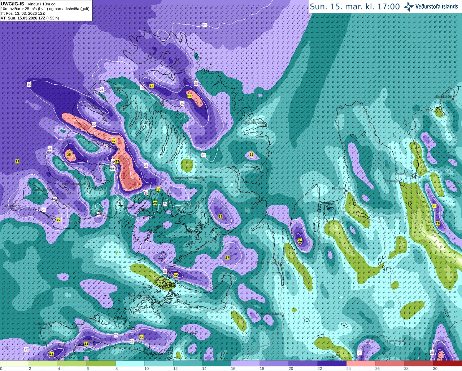The height and width of the screenshot is (371, 462).
Task: Select the 10–12 m/s legend swatch
Action: [159, 363]
